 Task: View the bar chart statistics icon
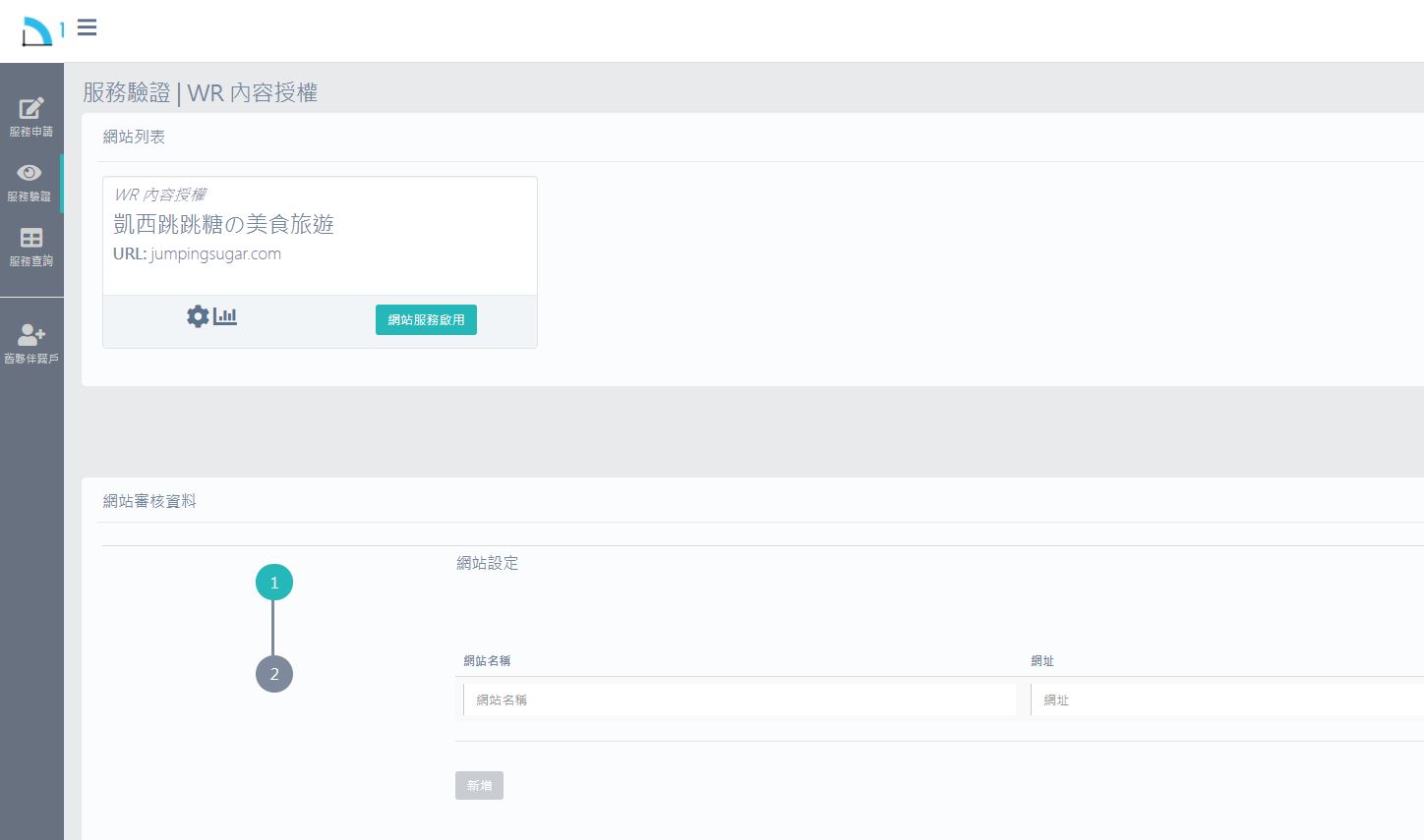click(x=225, y=316)
